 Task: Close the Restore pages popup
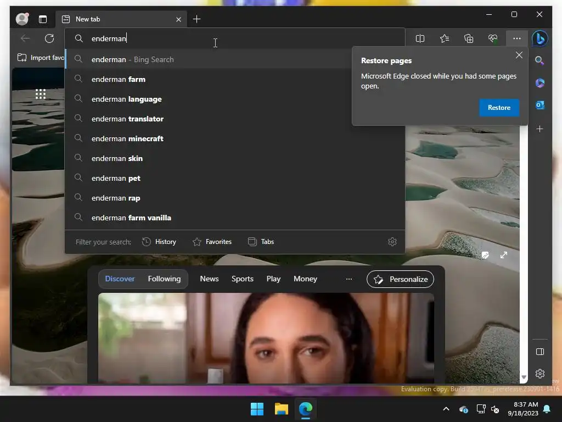coord(519,55)
